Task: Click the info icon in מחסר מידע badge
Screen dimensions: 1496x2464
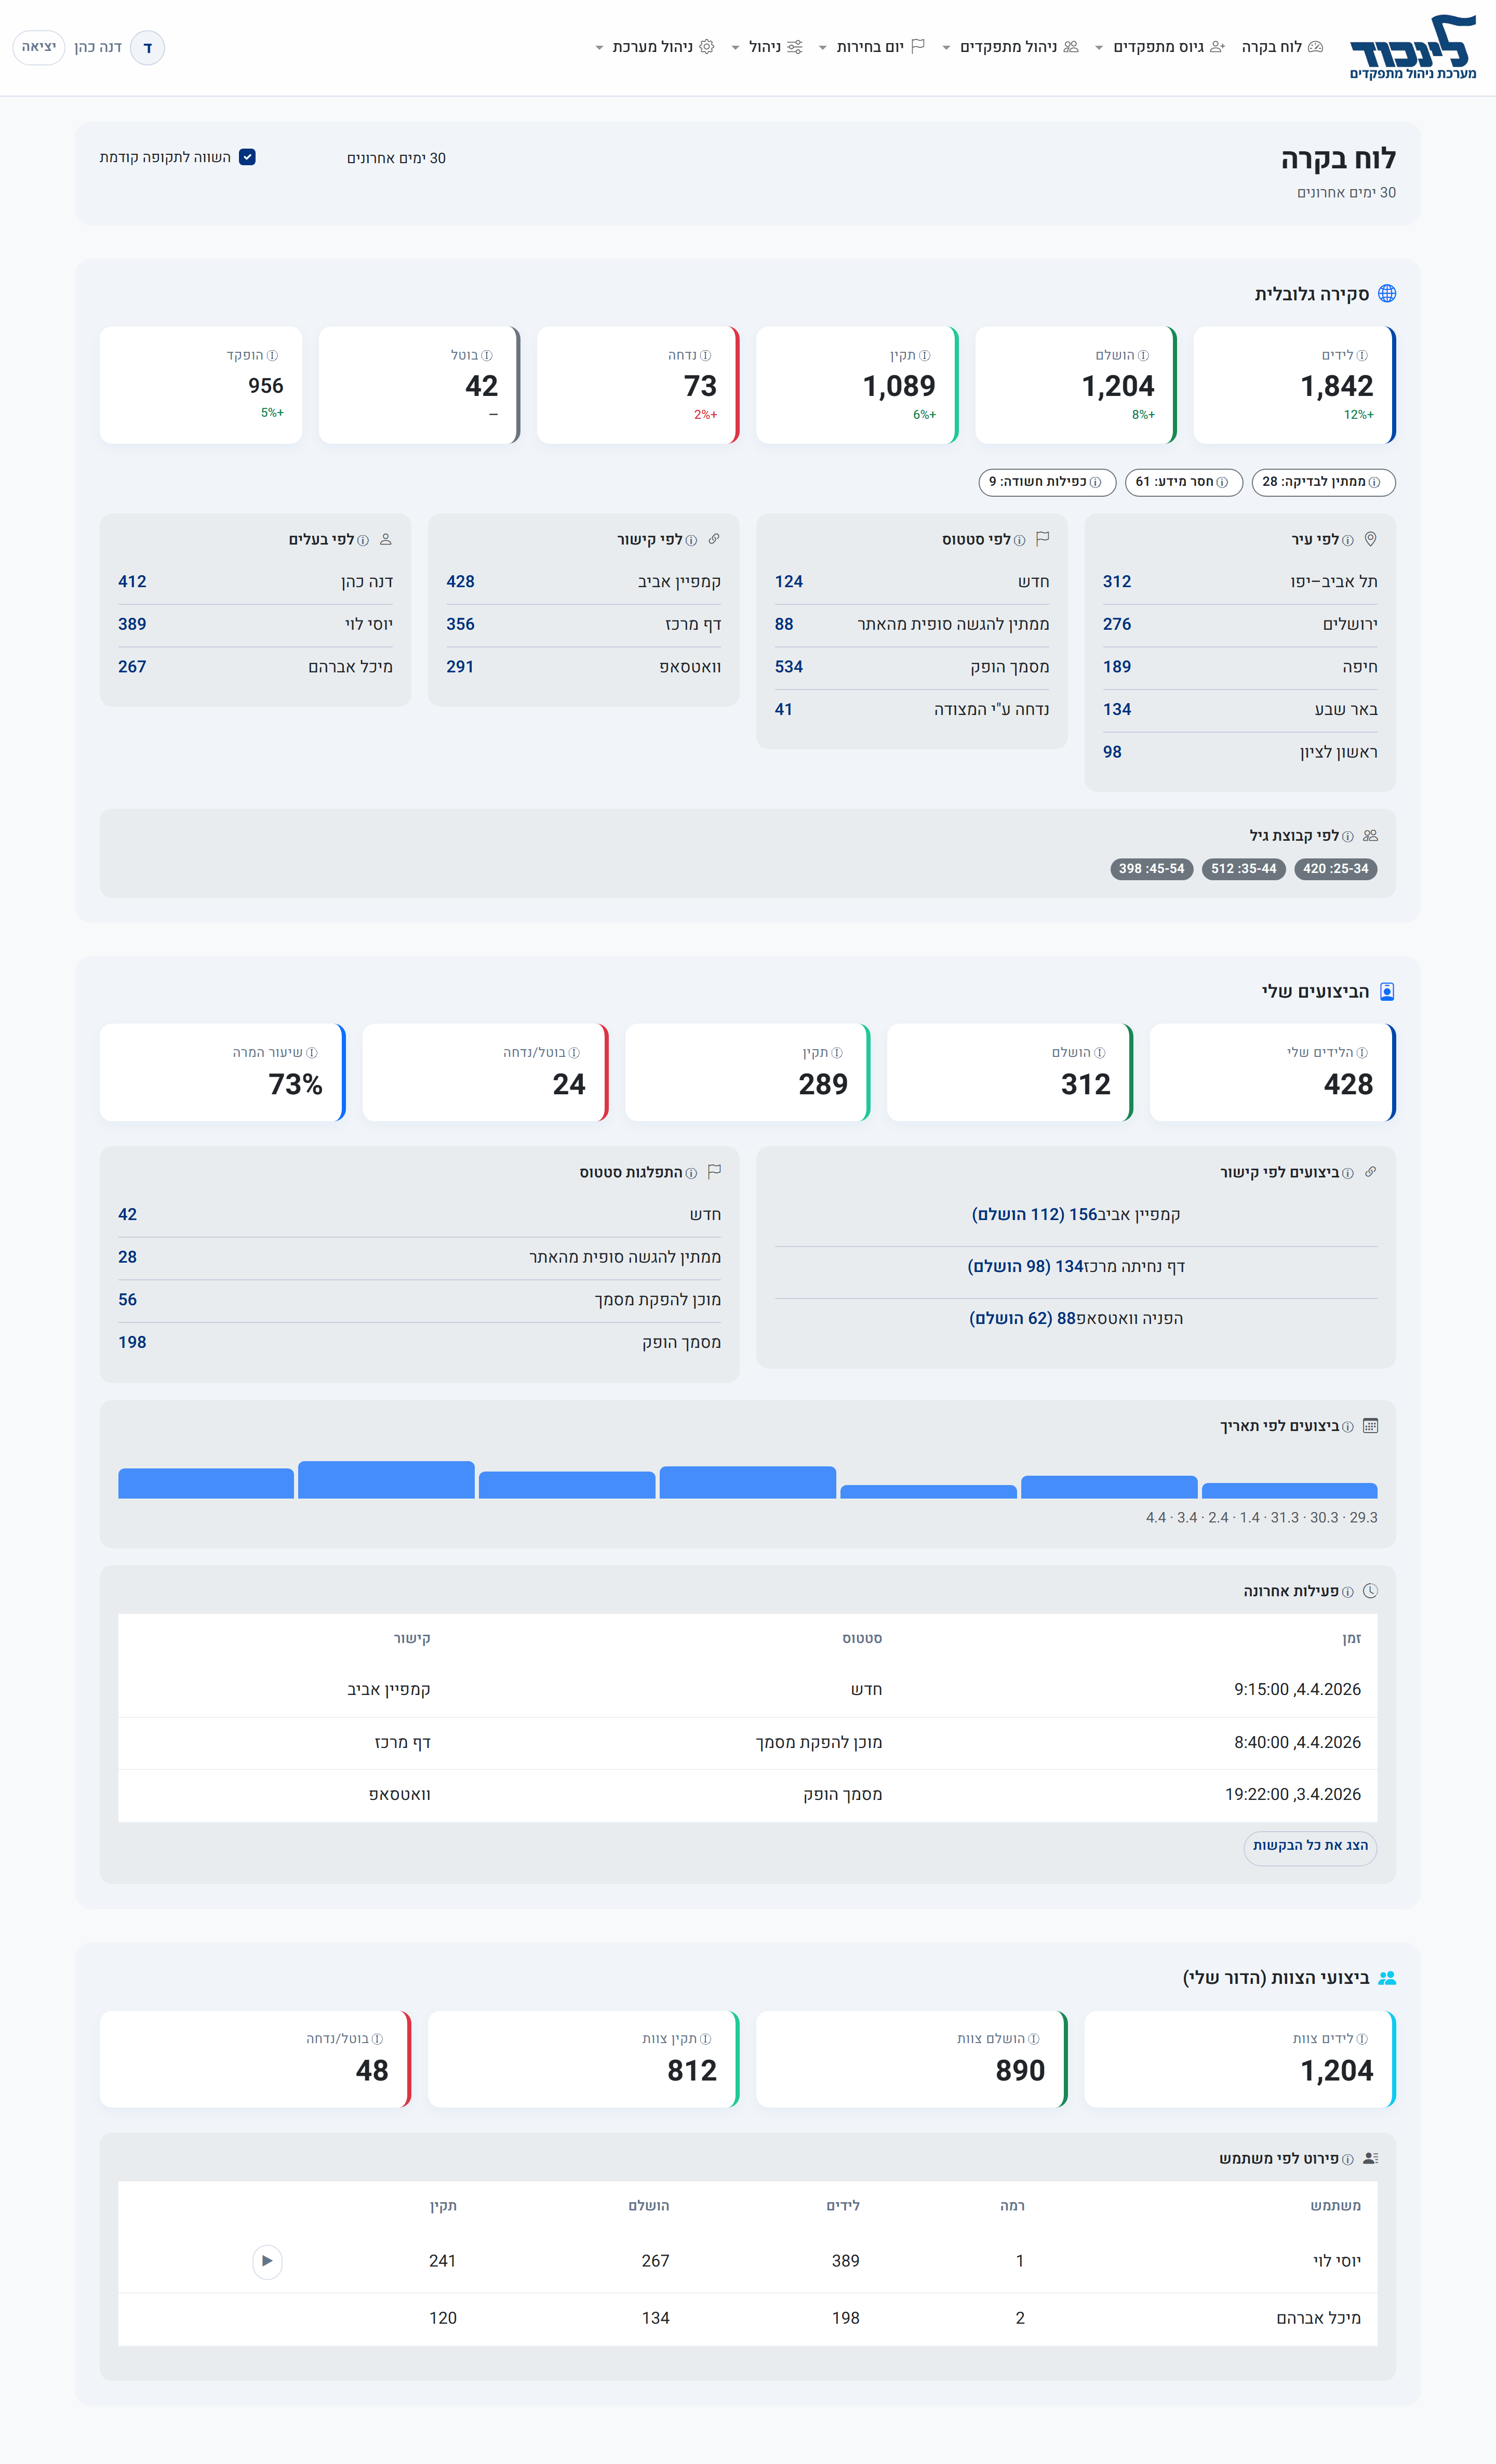Action: (1222, 482)
